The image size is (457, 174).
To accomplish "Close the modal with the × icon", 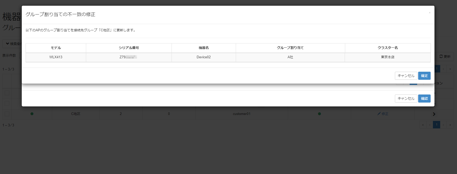I will [x=430, y=13].
